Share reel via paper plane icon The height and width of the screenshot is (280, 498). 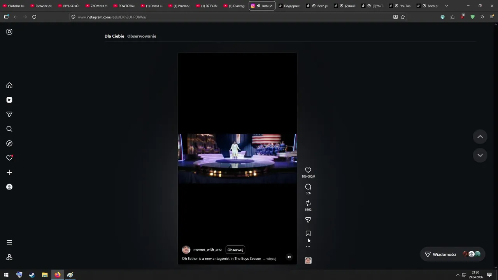click(308, 220)
